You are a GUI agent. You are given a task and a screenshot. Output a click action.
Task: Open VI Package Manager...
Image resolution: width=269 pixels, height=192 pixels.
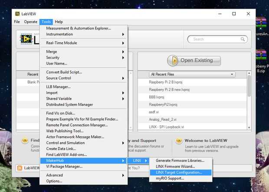(x=84, y=166)
